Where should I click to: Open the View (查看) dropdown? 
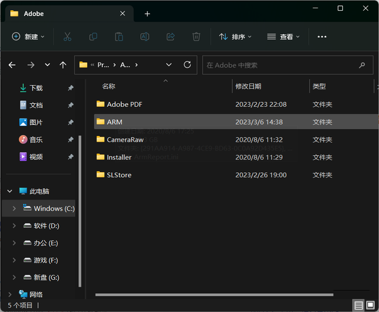tap(283, 37)
